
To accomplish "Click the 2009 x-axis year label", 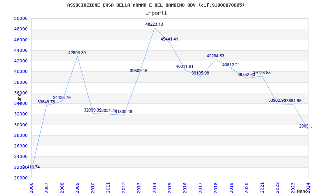I will (77, 188).
